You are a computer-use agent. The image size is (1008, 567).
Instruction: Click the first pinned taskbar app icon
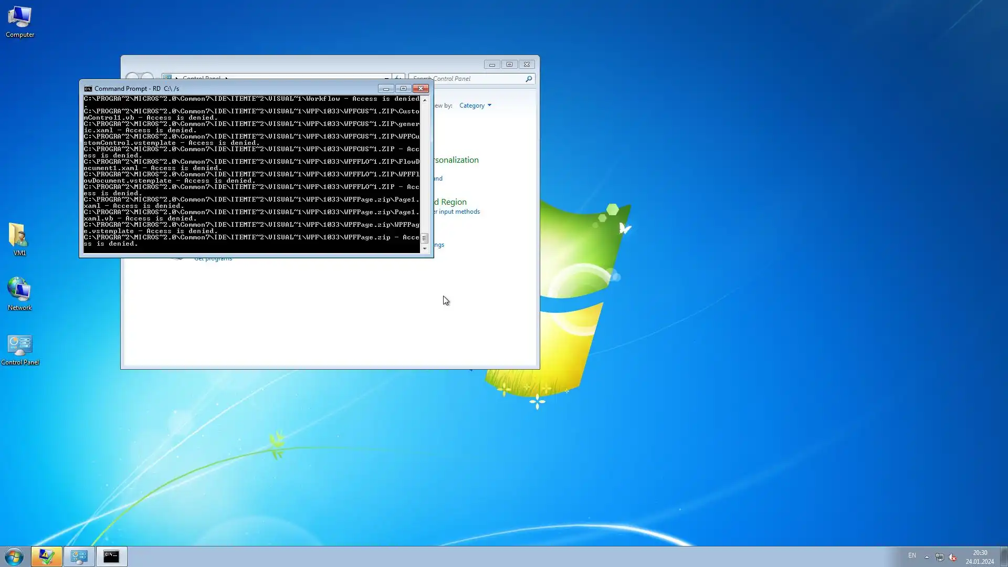click(46, 556)
